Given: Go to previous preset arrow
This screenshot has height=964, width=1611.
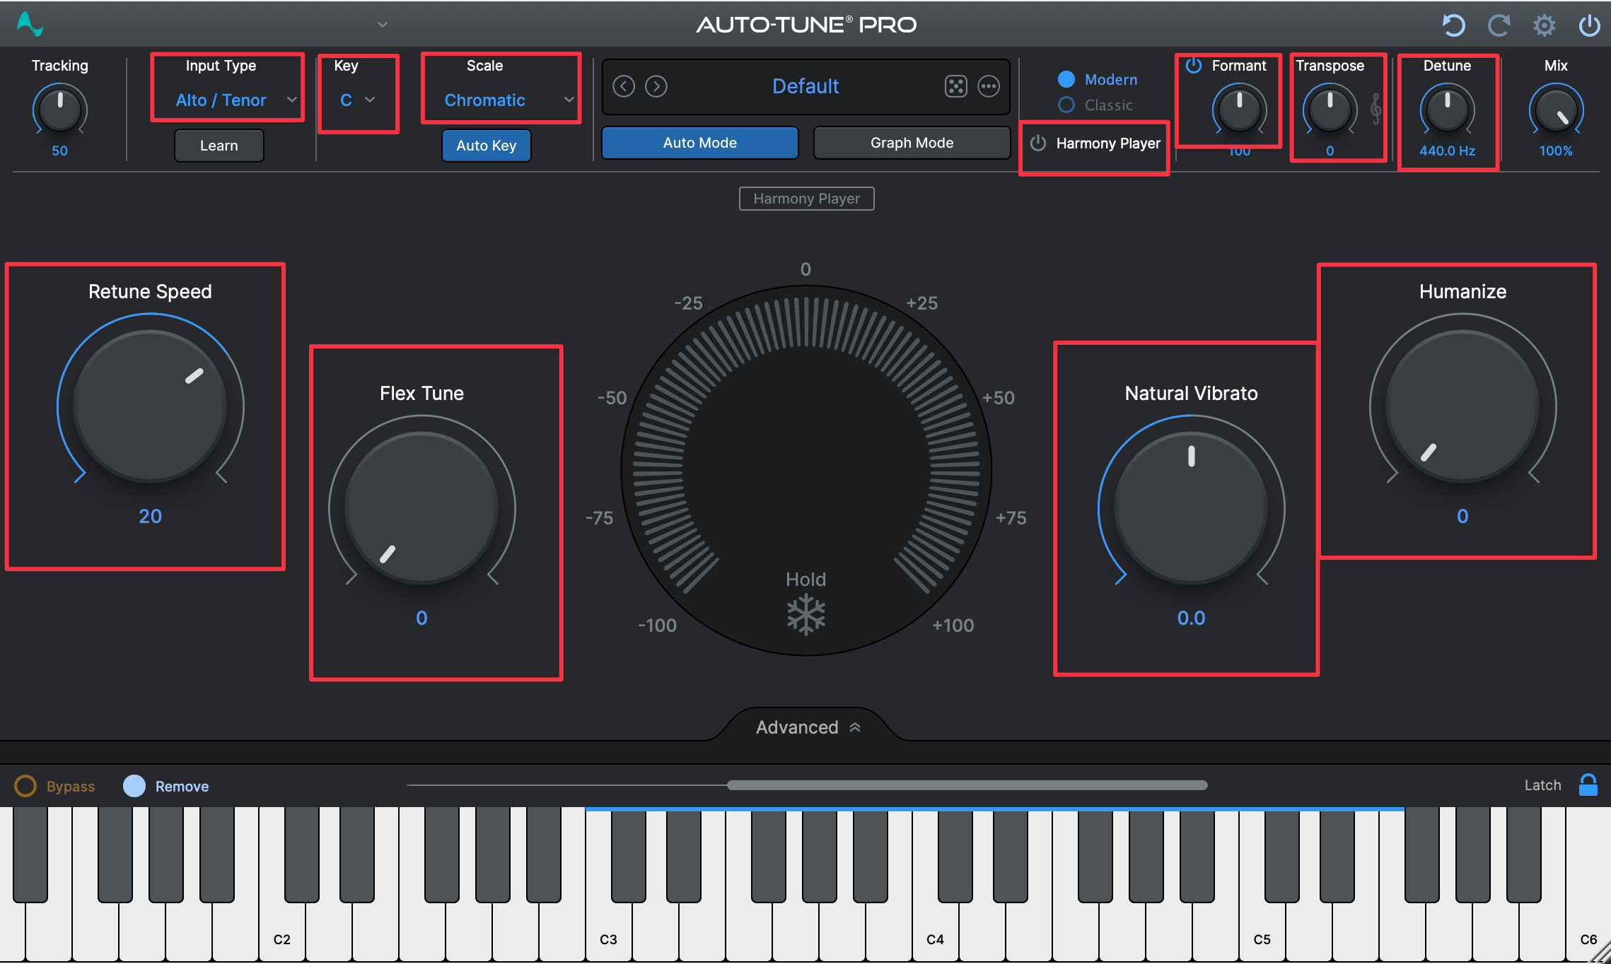Looking at the screenshot, I should pyautogui.click(x=623, y=86).
